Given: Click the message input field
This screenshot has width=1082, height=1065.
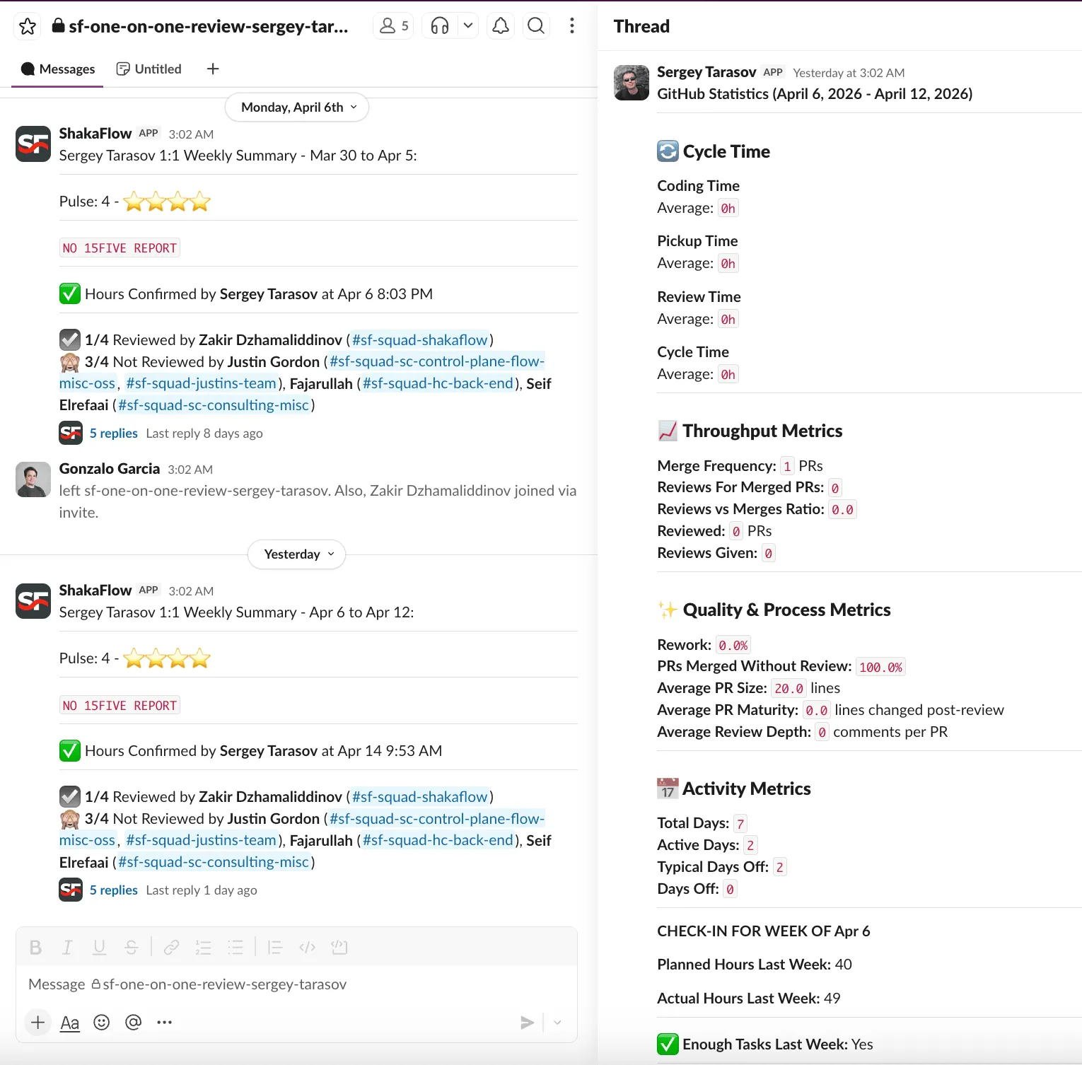Looking at the screenshot, I should tap(297, 984).
